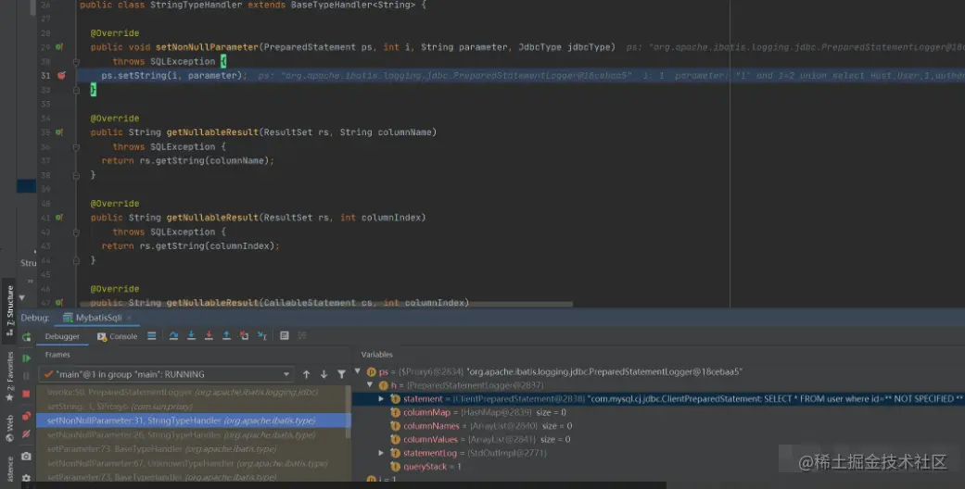The width and height of the screenshot is (965, 489).
Task: Click the Resume Program green play icon
Action: [x=27, y=358]
